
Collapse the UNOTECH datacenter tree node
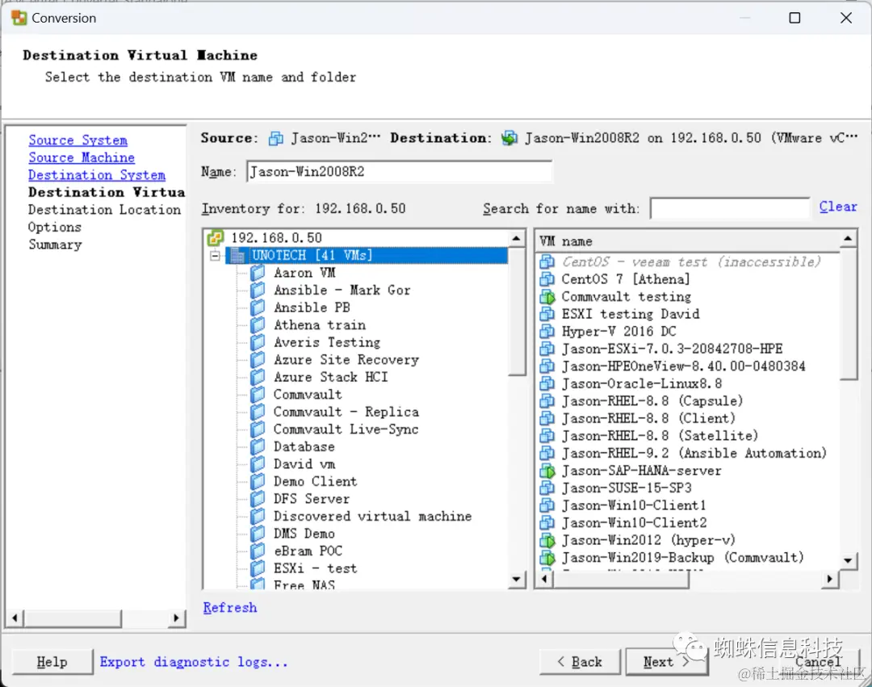[x=216, y=256]
